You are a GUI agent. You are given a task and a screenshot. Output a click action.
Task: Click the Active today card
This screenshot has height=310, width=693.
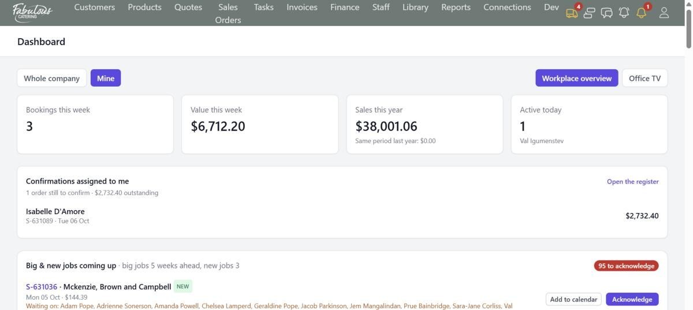click(589, 125)
